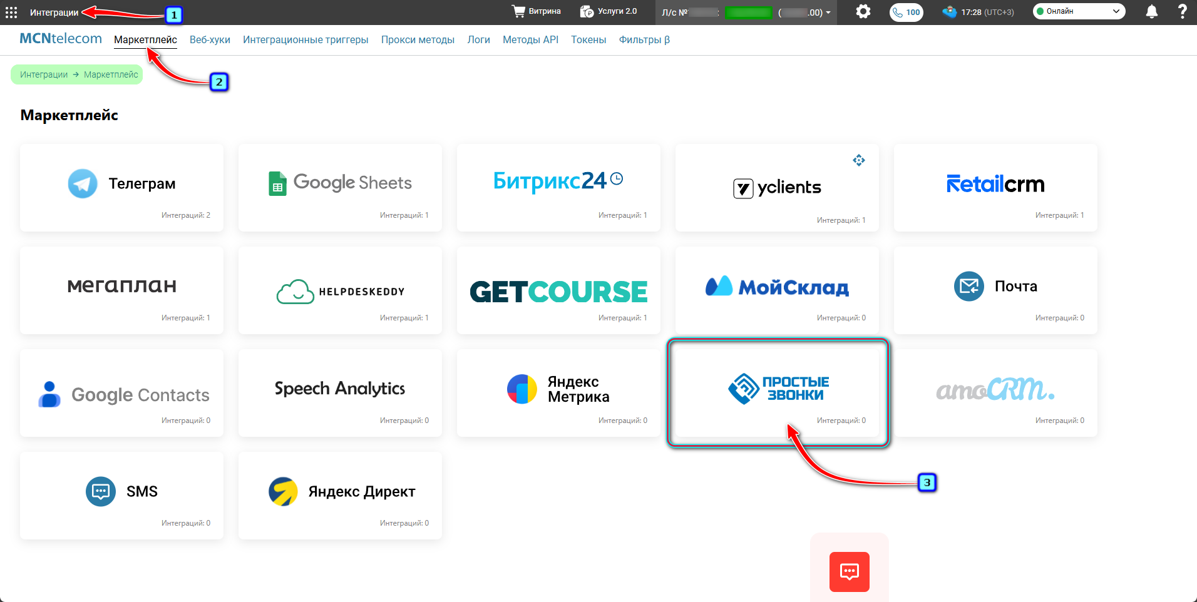Click the HelpDeskEddy cloud icon
The width and height of the screenshot is (1197, 602).
pos(295,292)
